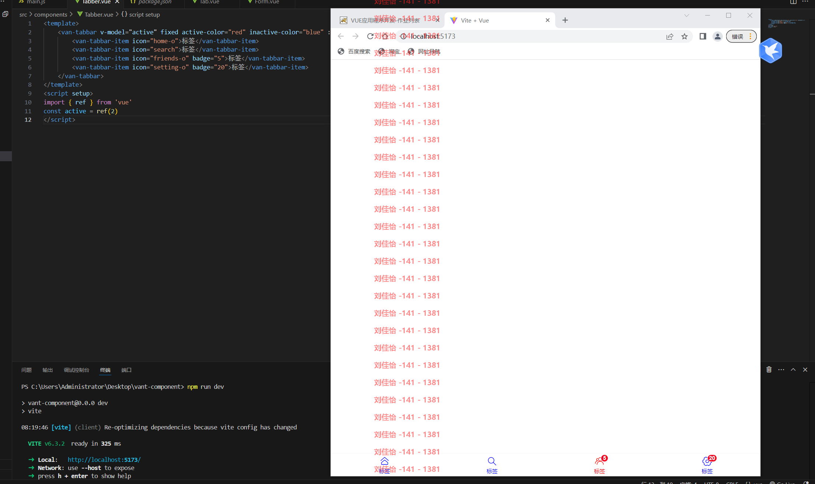Screen dimensions: 815x484
Task: Expand the script setup breadcrumb
Action: [x=141, y=14]
